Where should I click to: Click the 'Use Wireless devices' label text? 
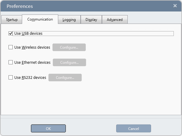pyautogui.click(x=32, y=47)
